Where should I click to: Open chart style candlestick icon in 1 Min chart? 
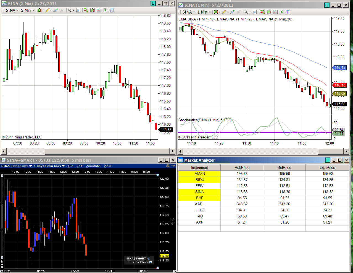click(x=216, y=12)
